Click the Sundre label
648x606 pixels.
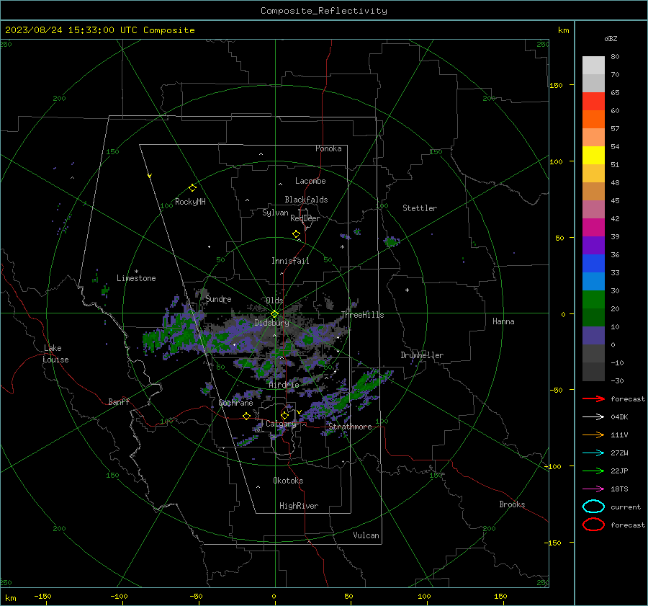click(x=218, y=299)
